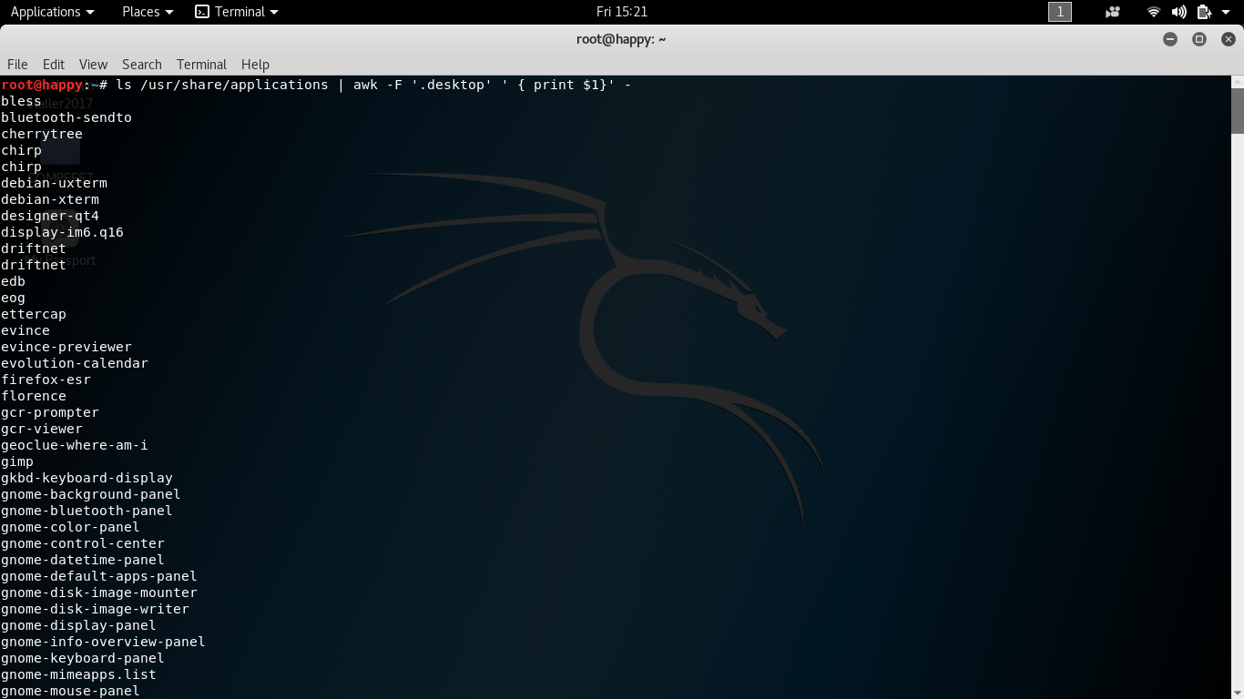This screenshot has width=1244, height=699.
Task: Open the Wi-Fi status icon
Action: (1154, 12)
